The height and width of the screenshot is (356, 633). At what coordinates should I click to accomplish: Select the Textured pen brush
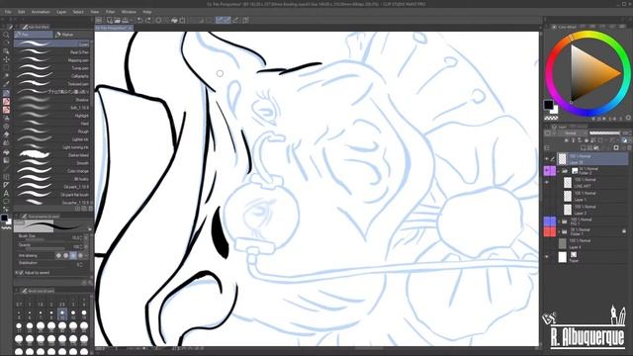53,83
